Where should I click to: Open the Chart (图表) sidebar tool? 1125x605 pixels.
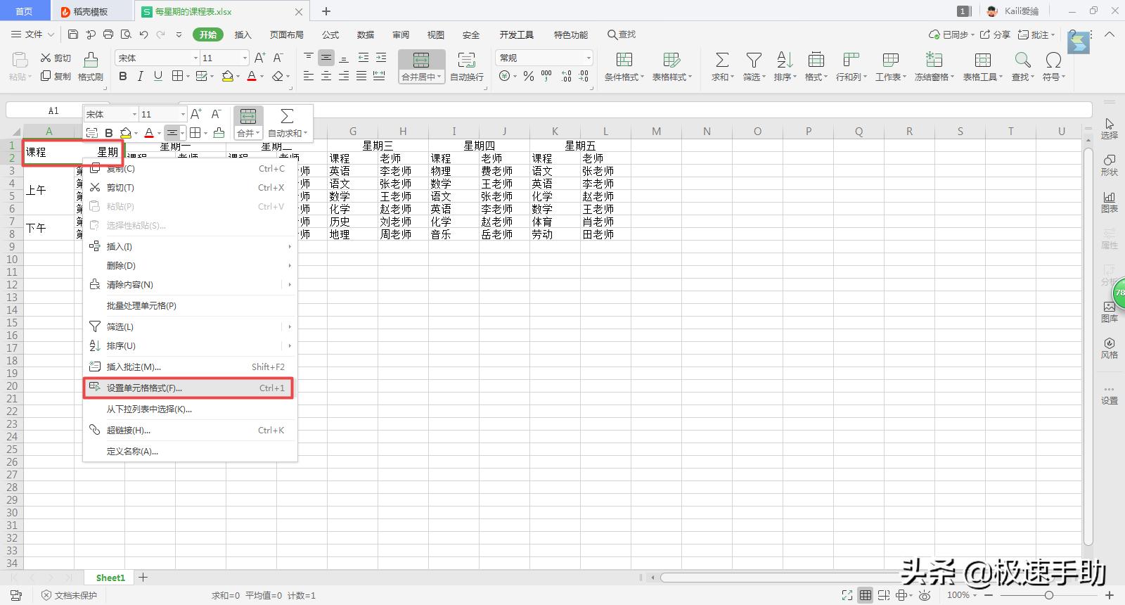pos(1109,203)
